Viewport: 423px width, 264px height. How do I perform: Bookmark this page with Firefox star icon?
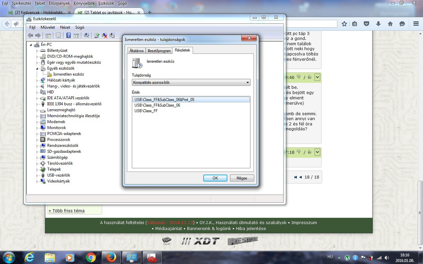[344, 24]
